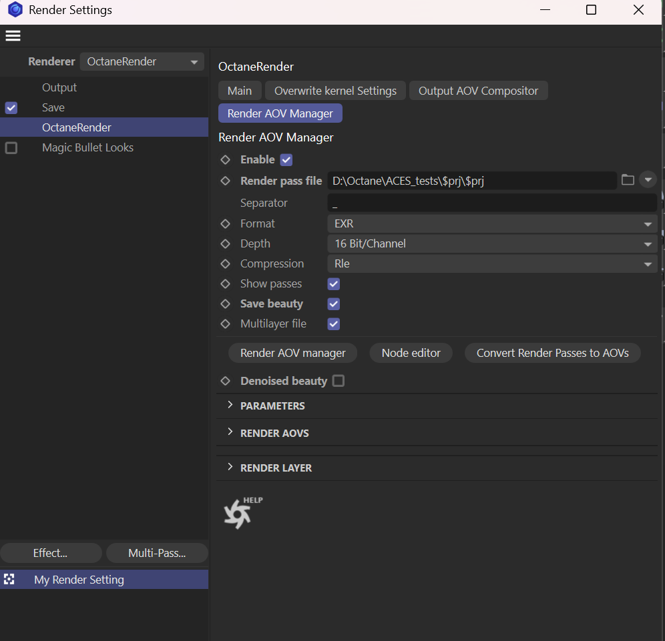Toggle the Enable checkbox for AOV Manager

[x=286, y=159]
